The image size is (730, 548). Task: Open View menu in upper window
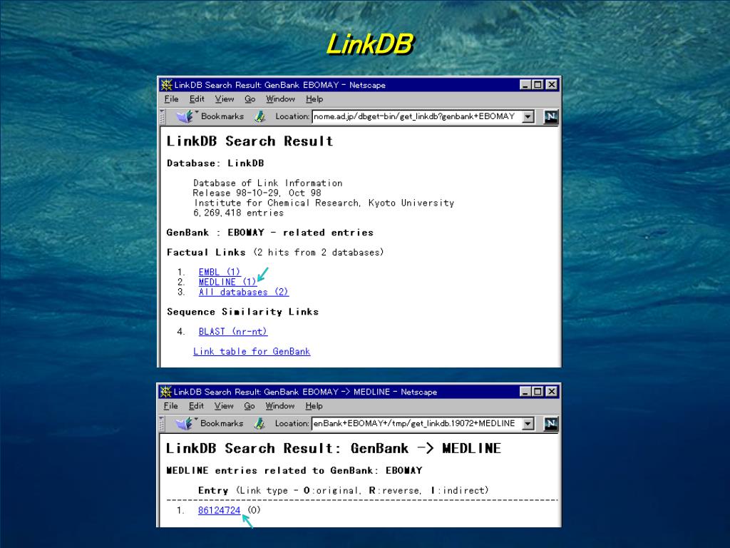tap(225, 98)
